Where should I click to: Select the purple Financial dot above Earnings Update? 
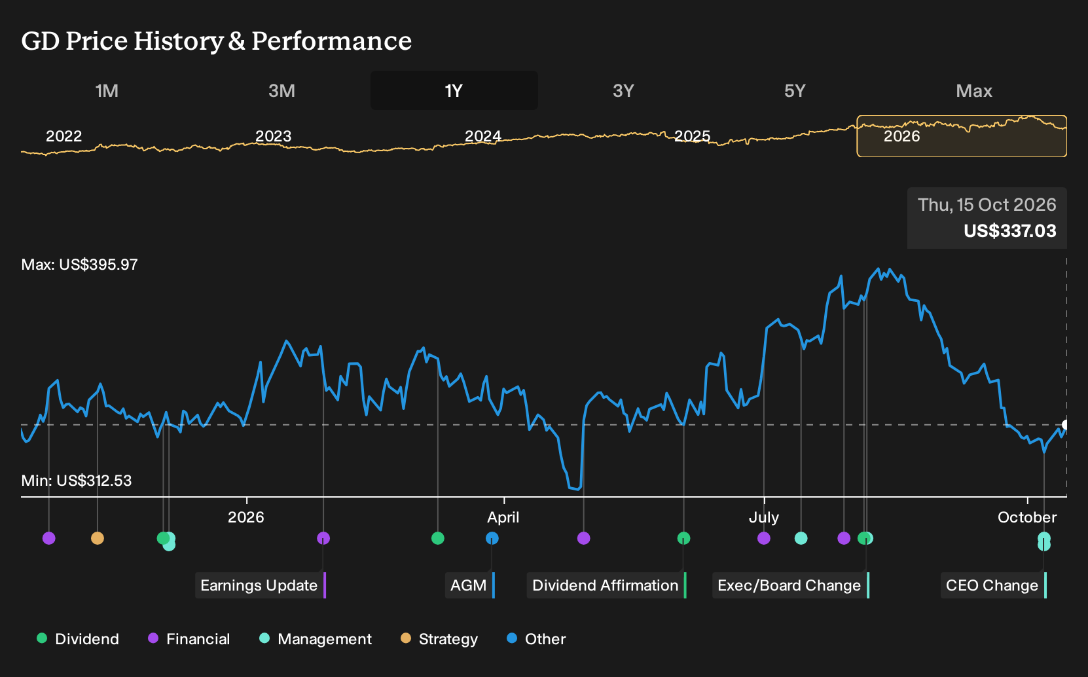pos(323,538)
